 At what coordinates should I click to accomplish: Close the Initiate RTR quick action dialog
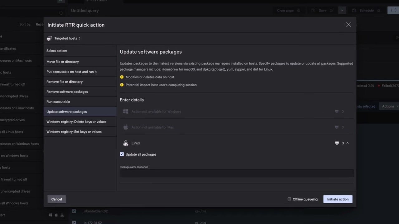click(349, 25)
